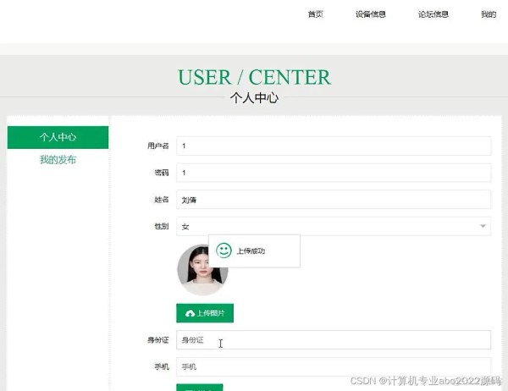
Task: Click the USER / CENTER heading
Action: click(254, 77)
